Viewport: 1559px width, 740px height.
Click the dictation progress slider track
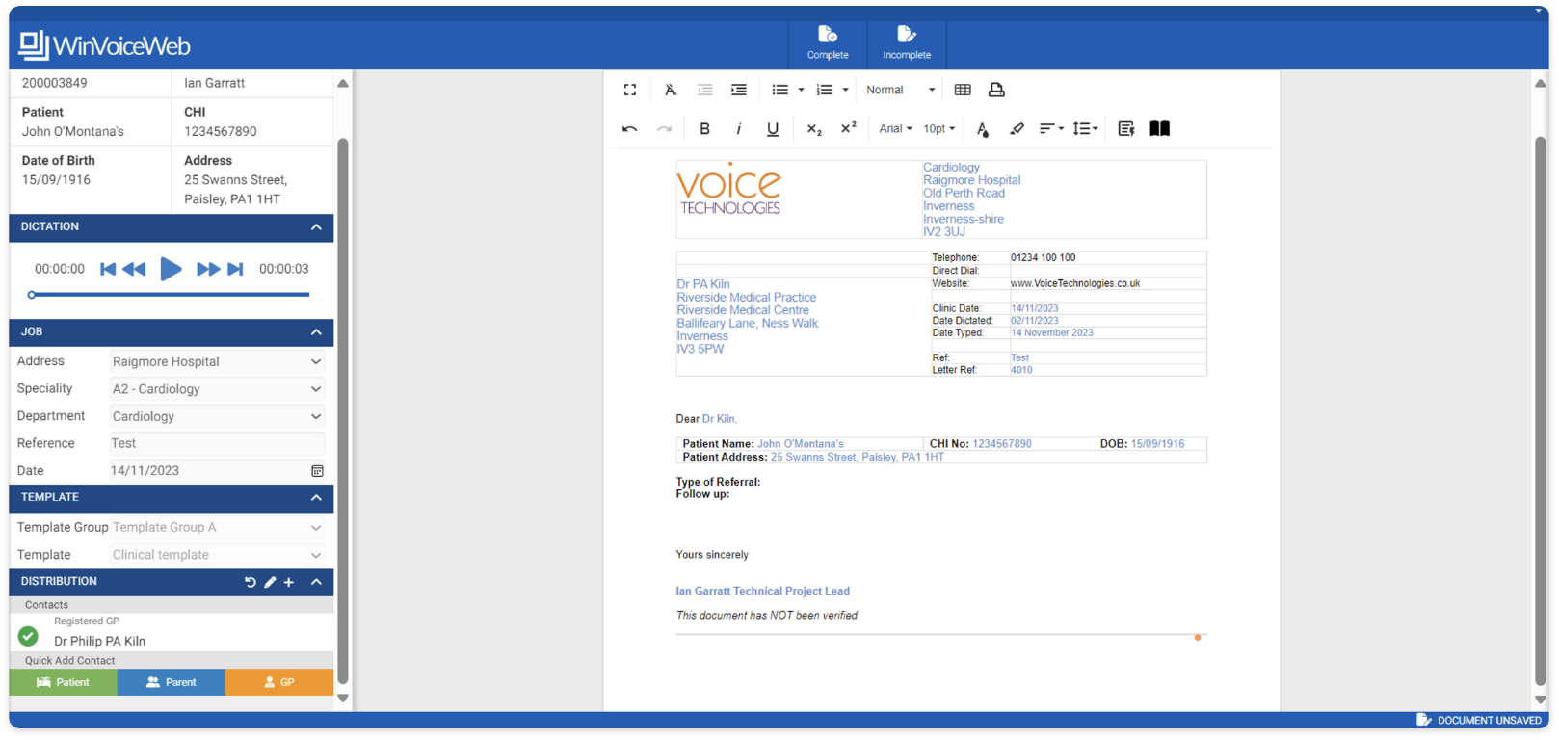click(x=171, y=295)
